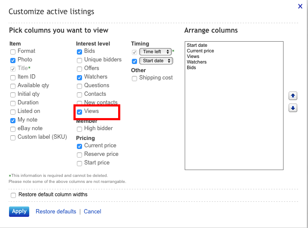The width and height of the screenshot is (308, 228).
Task: Select Bids in Arrange columns list
Action: (191, 67)
